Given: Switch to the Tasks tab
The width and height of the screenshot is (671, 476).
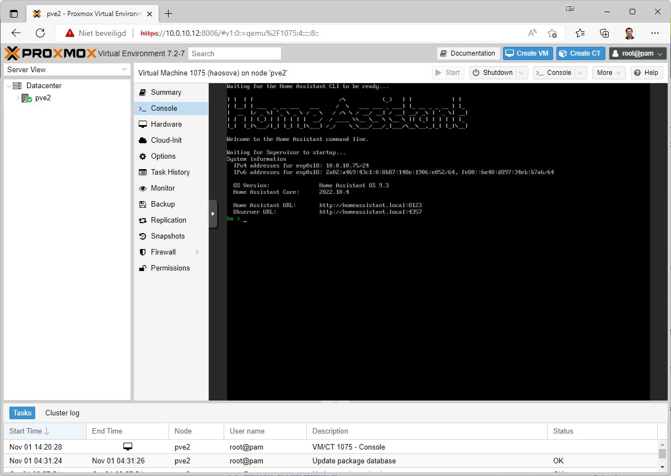Looking at the screenshot, I should point(23,413).
